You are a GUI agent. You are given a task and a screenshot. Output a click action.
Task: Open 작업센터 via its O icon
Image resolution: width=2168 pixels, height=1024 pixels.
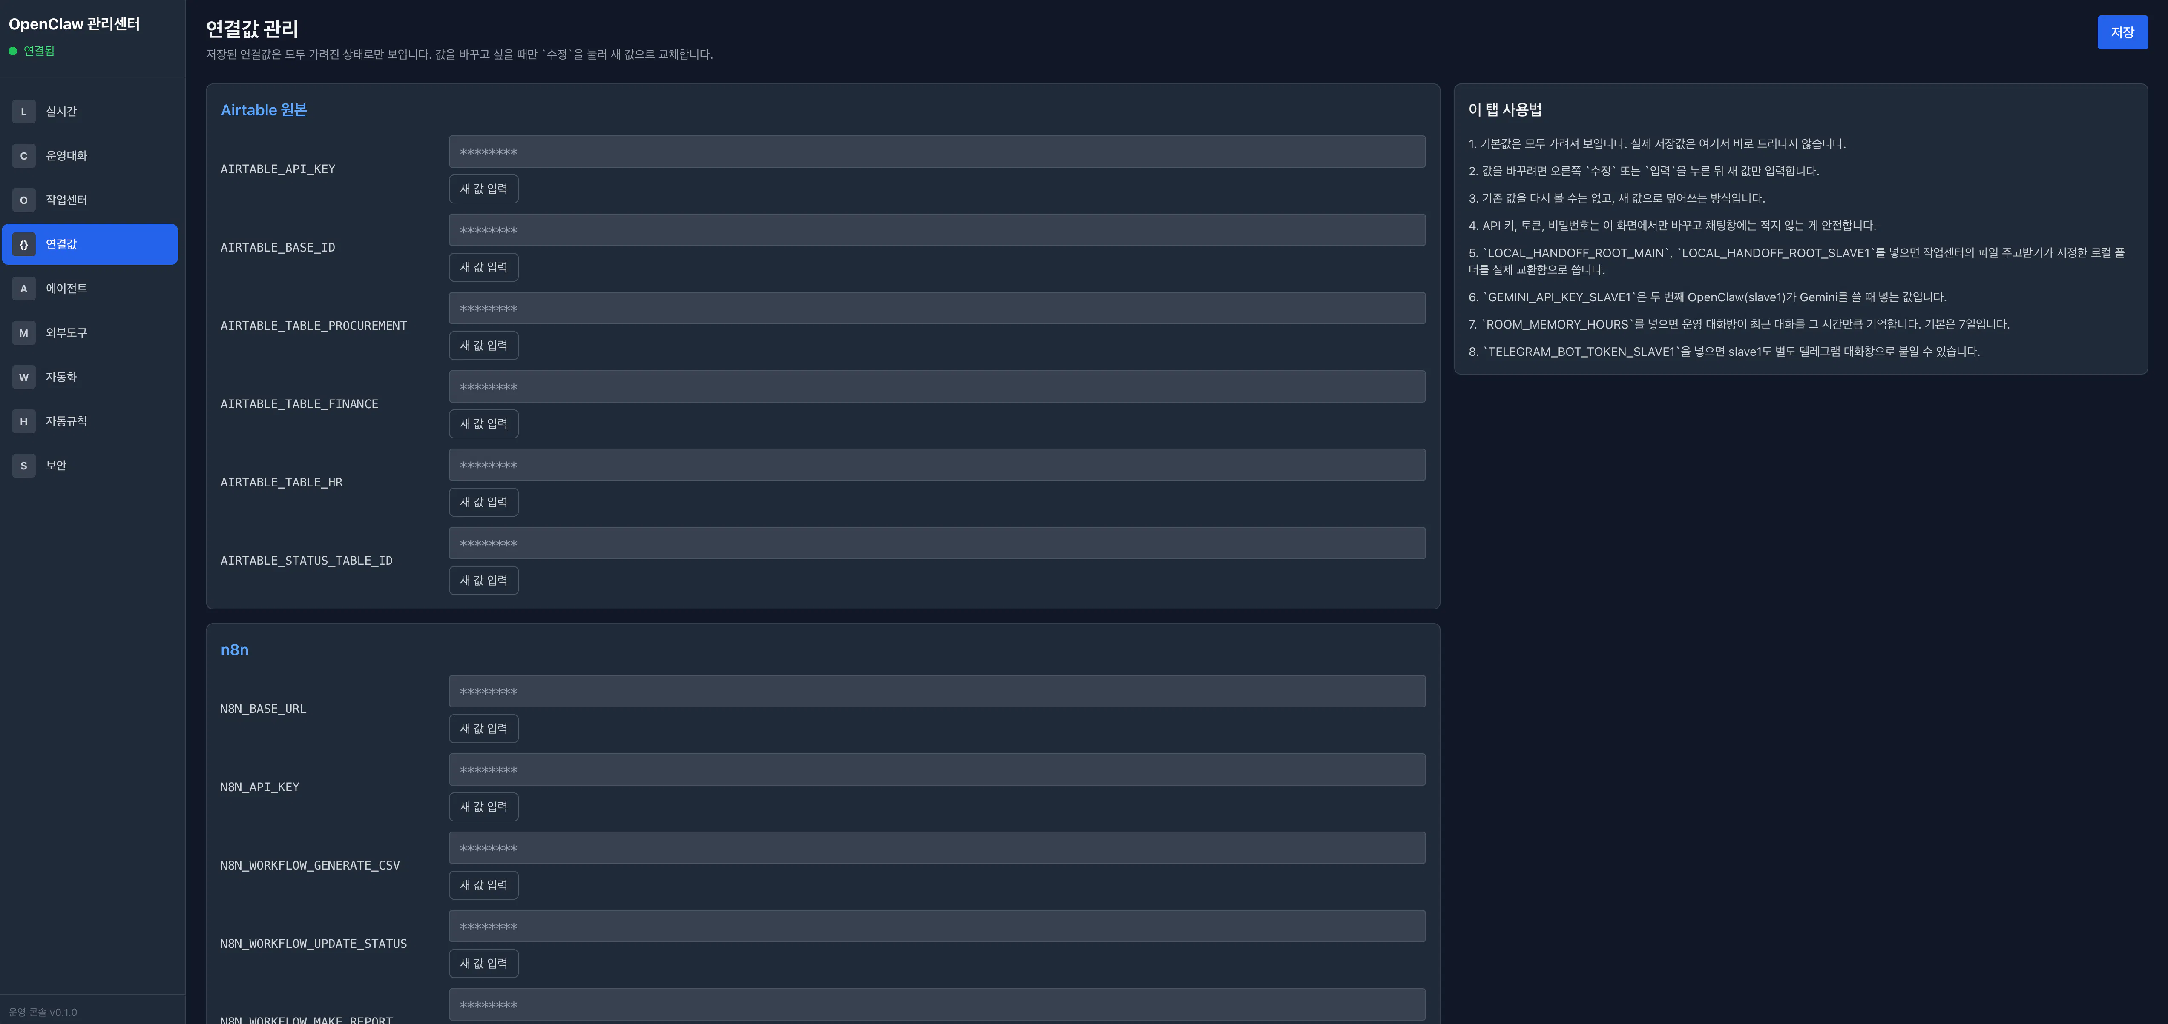23,200
